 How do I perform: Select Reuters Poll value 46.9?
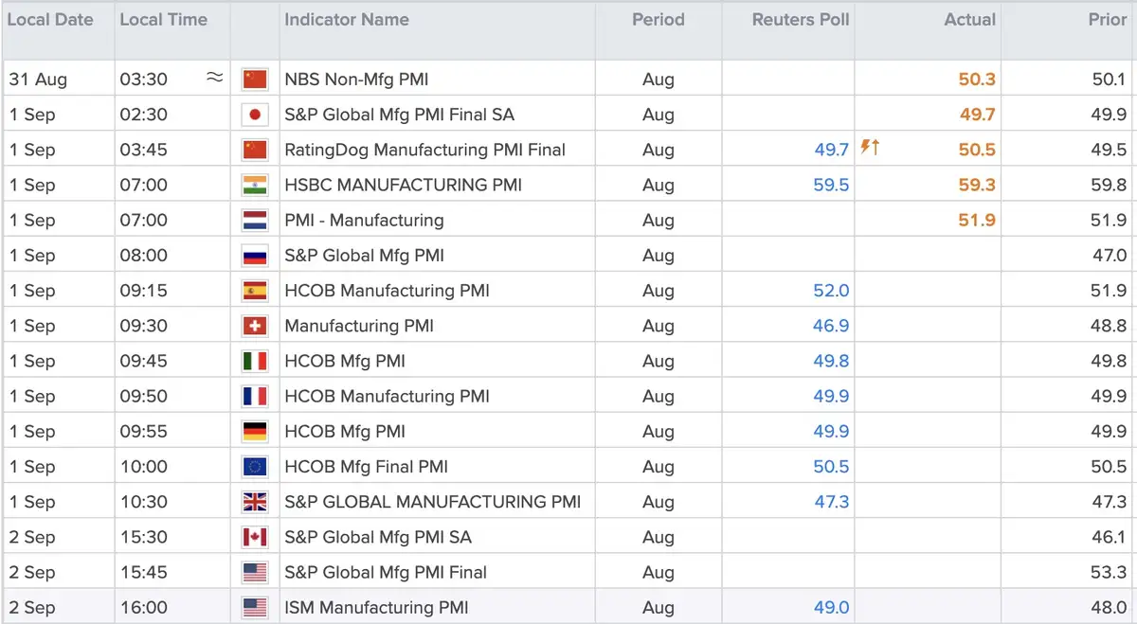tap(831, 326)
